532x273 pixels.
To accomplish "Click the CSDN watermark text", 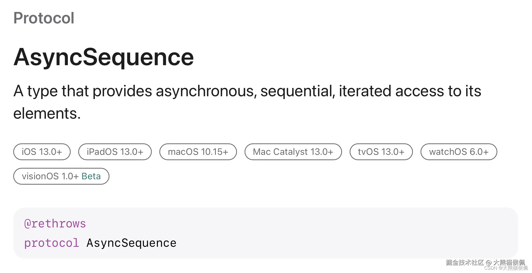I will (490, 268).
